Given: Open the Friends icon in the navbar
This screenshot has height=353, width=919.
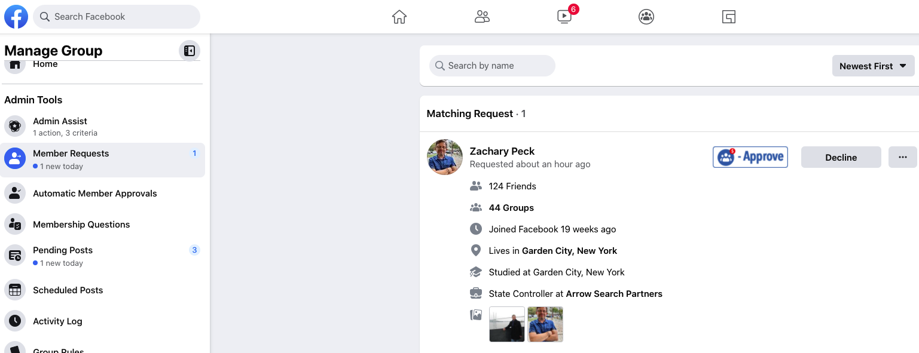Looking at the screenshot, I should coord(482,17).
